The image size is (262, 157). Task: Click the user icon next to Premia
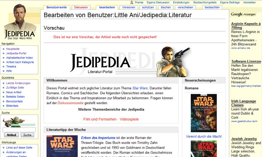click(x=132, y=2)
